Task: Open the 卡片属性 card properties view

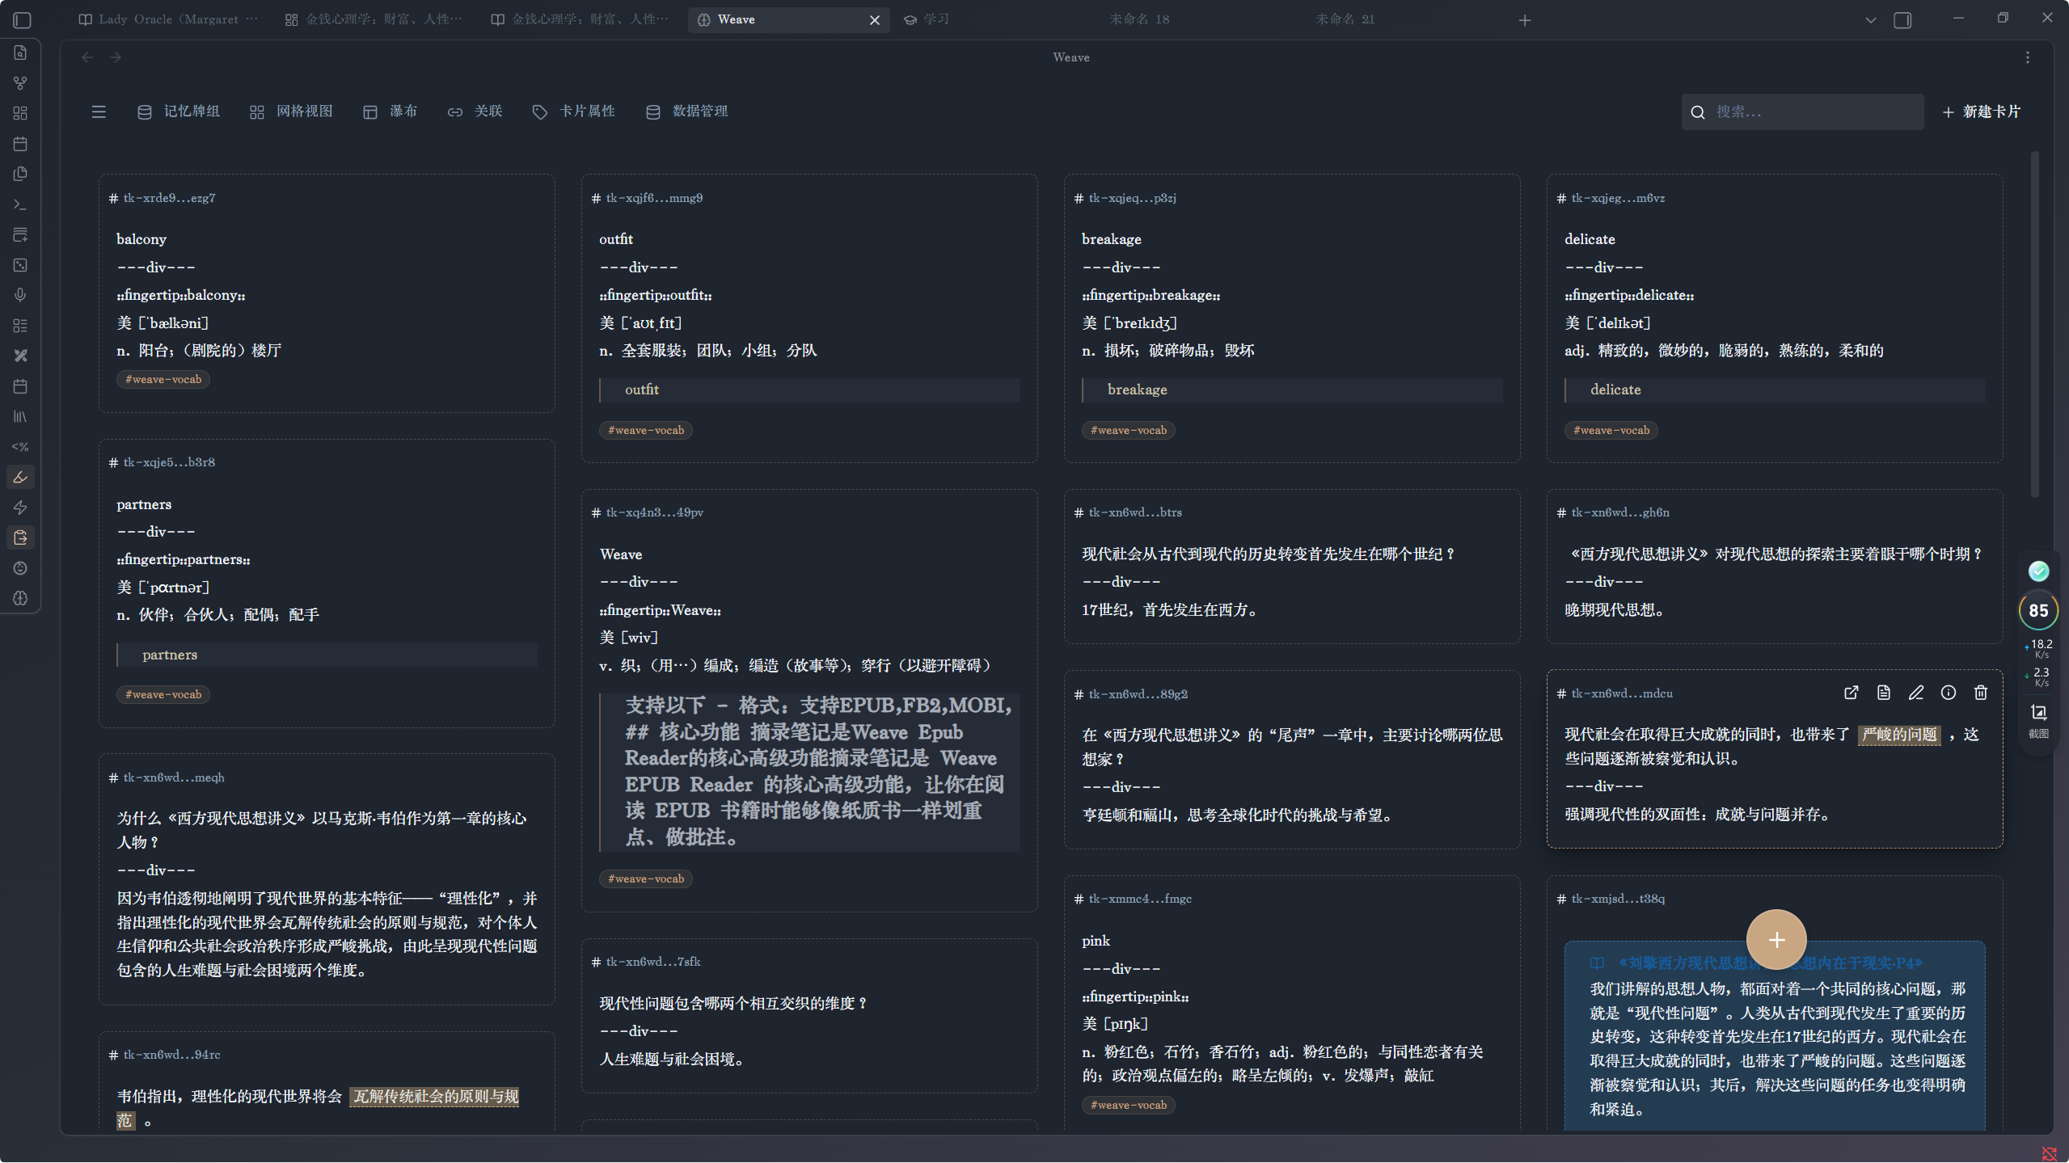Action: (x=573, y=112)
